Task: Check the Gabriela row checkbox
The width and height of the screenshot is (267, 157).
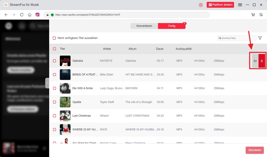Action: (x=54, y=61)
